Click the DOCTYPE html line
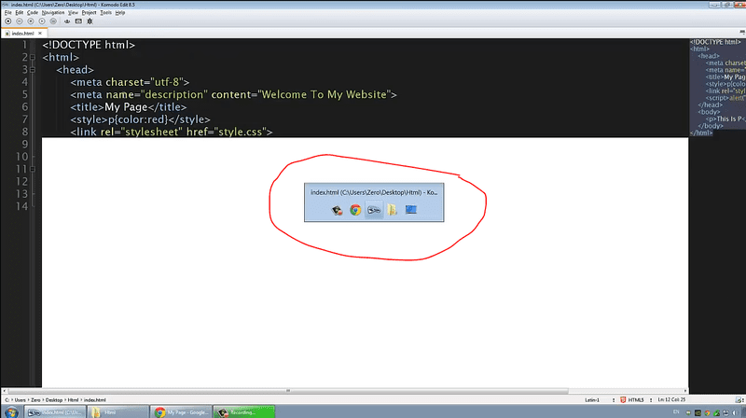This screenshot has width=746, height=418. click(89, 45)
